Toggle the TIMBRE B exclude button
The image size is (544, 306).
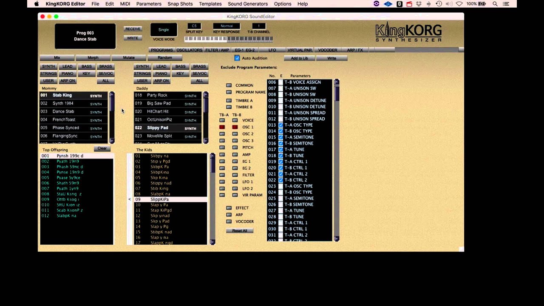(229, 107)
